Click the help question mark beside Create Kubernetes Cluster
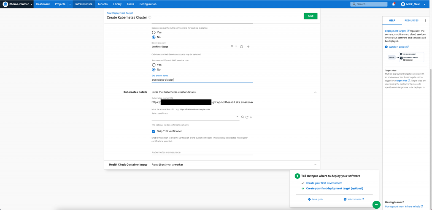 [150, 17]
